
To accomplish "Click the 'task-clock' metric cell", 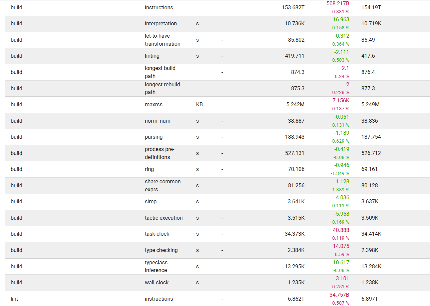I will point(157,234).
